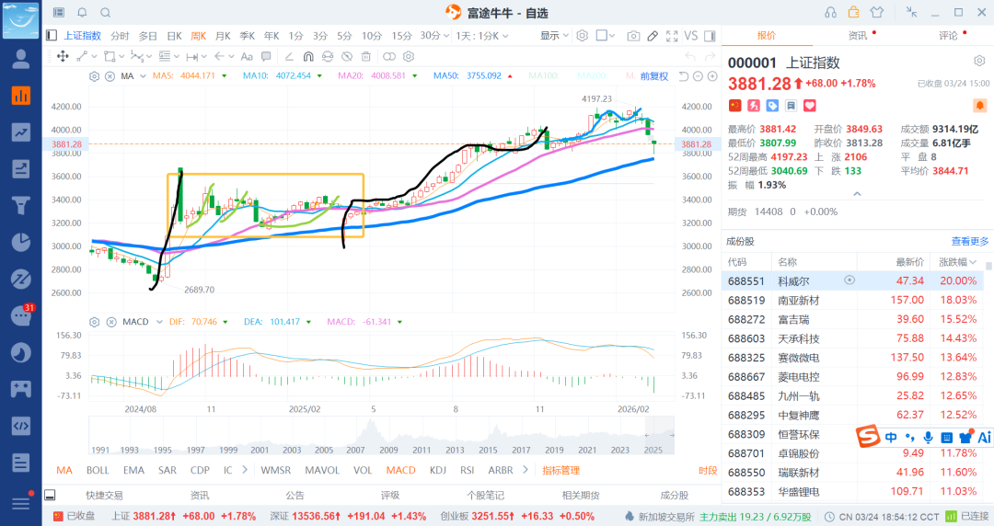Toggle the orange price alert bell
The width and height of the screenshot is (994, 526).
click(x=979, y=105)
